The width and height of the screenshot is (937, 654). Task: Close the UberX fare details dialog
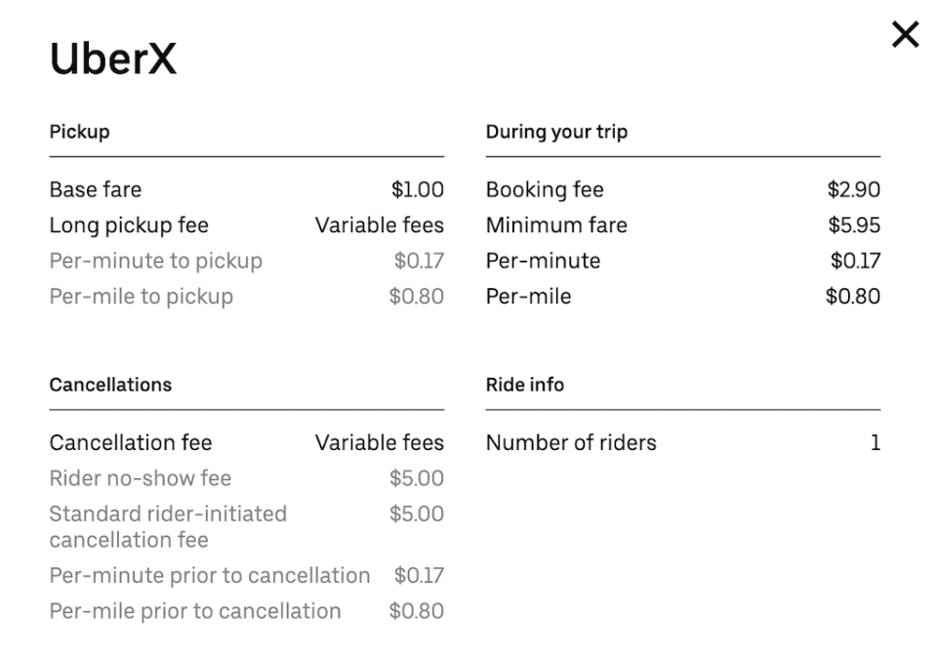[905, 35]
